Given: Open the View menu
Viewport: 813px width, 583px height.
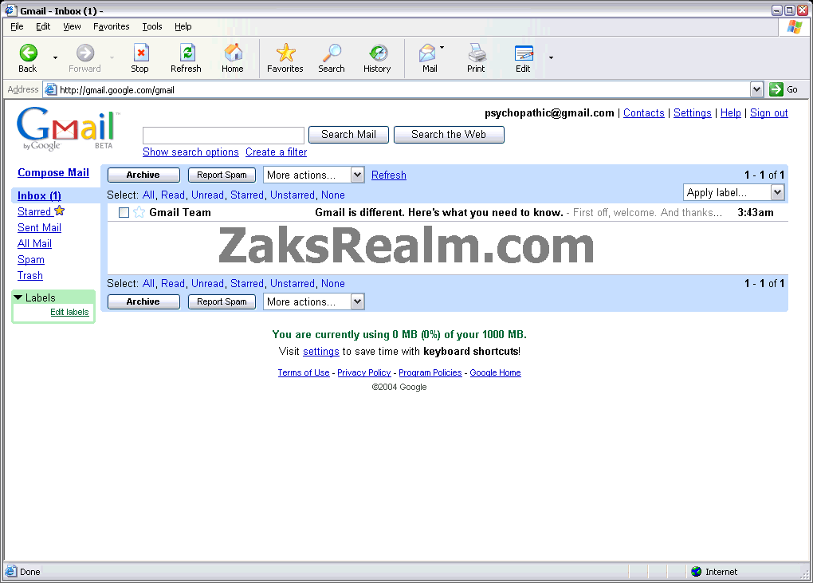Looking at the screenshot, I should click(x=72, y=26).
